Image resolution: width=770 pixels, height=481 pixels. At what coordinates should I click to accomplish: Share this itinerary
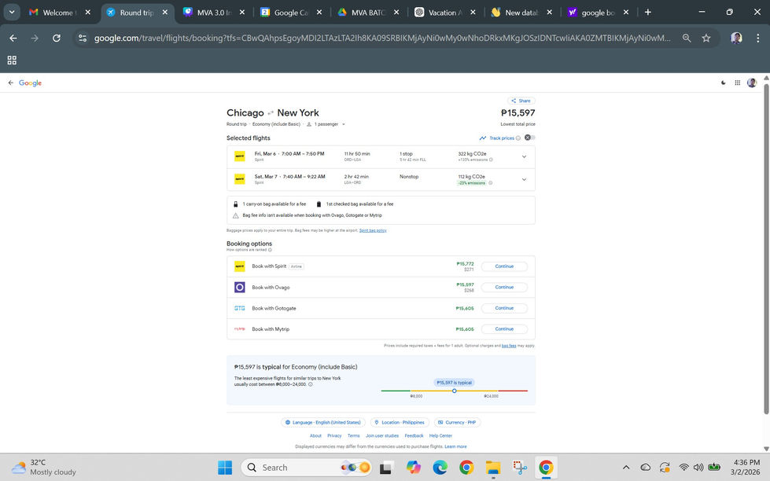coord(521,101)
